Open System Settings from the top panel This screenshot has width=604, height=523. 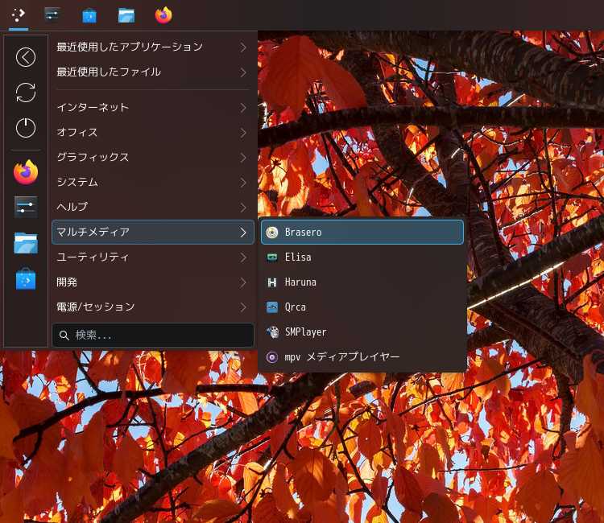(52, 15)
